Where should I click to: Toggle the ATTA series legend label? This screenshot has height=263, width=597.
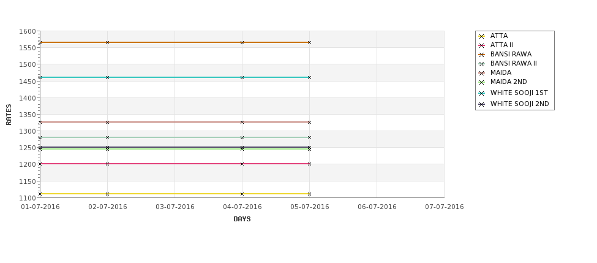(x=499, y=36)
